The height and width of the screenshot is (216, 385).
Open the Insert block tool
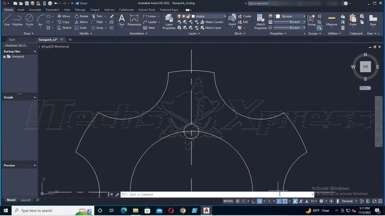[x=232, y=20]
